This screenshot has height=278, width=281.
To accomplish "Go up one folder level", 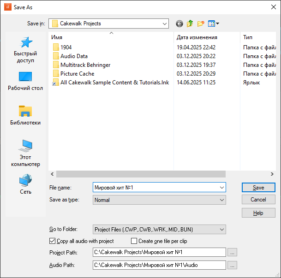I will [190, 24].
